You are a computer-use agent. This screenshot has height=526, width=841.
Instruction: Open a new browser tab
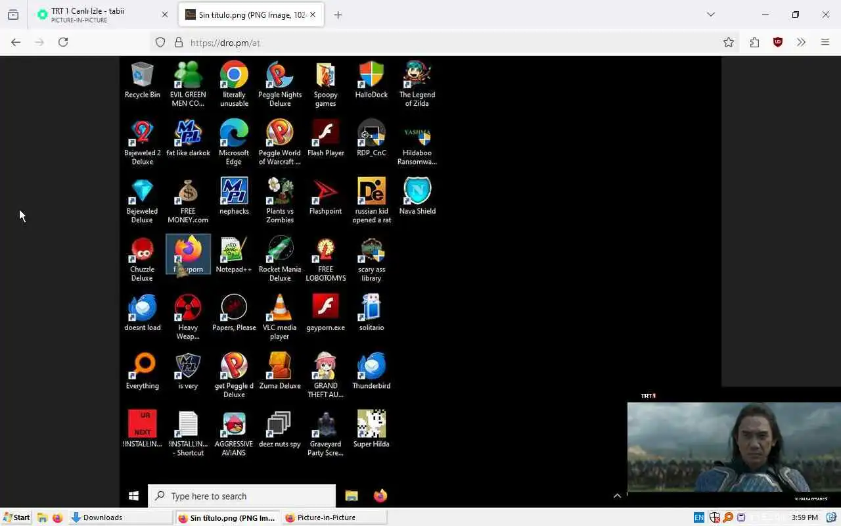[x=338, y=14]
